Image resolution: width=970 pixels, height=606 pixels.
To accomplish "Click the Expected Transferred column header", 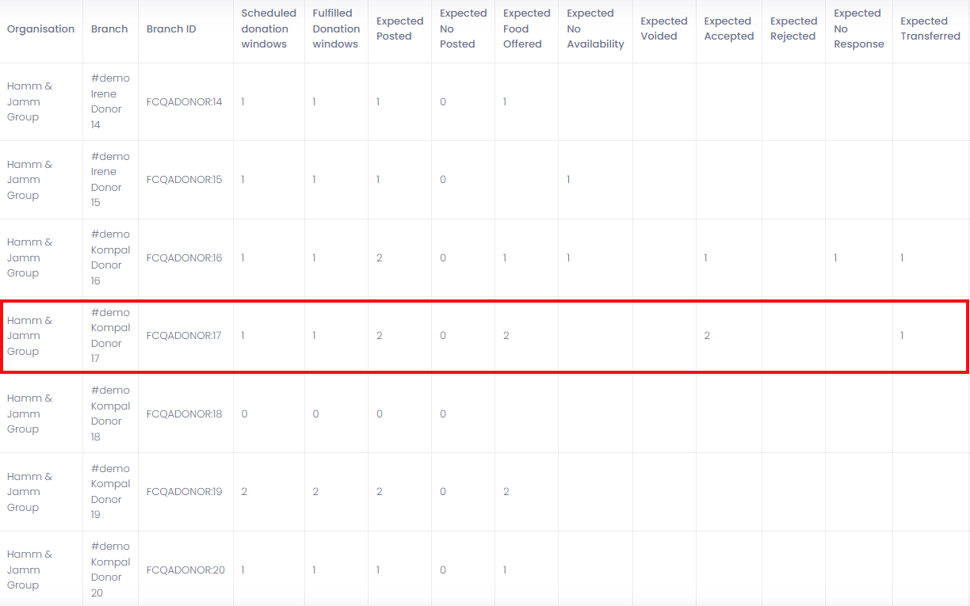I will [x=930, y=29].
